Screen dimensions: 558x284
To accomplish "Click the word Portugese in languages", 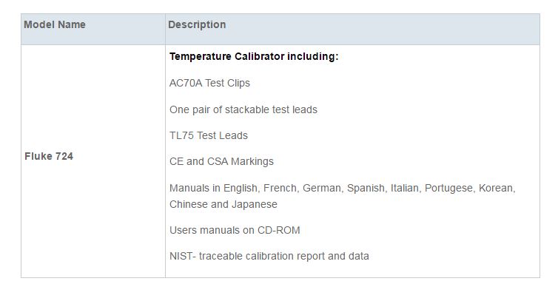I will pyautogui.click(x=450, y=188).
